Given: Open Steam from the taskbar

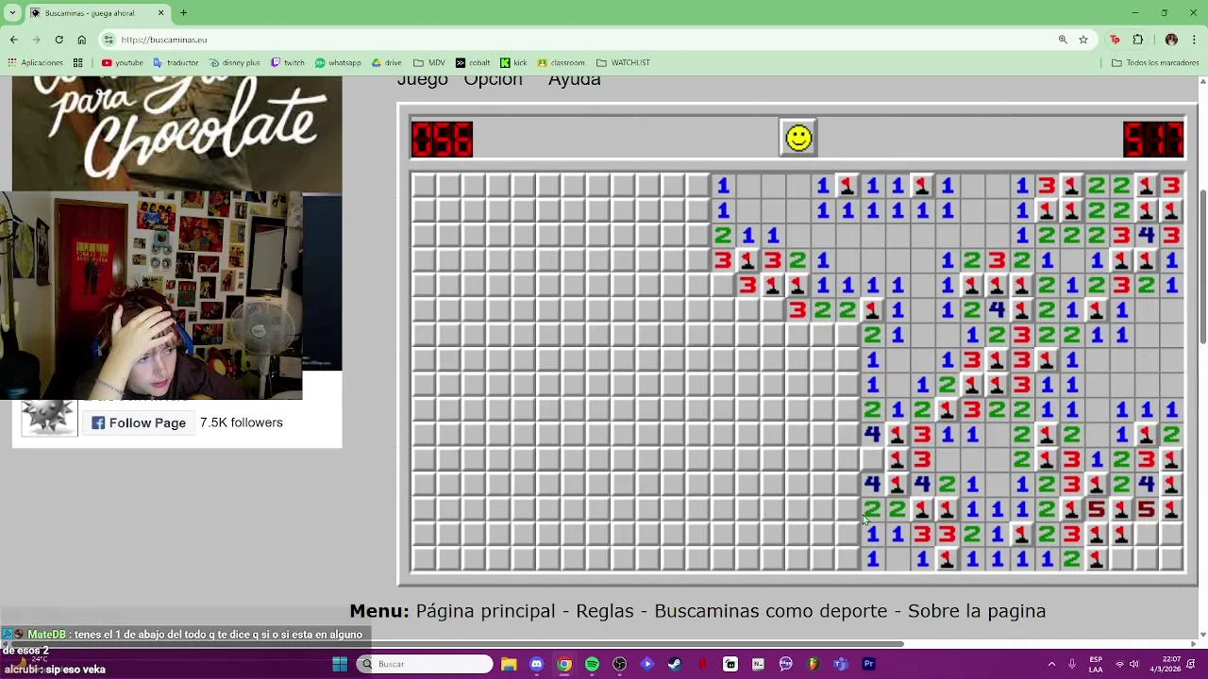Looking at the screenshot, I should tap(675, 664).
